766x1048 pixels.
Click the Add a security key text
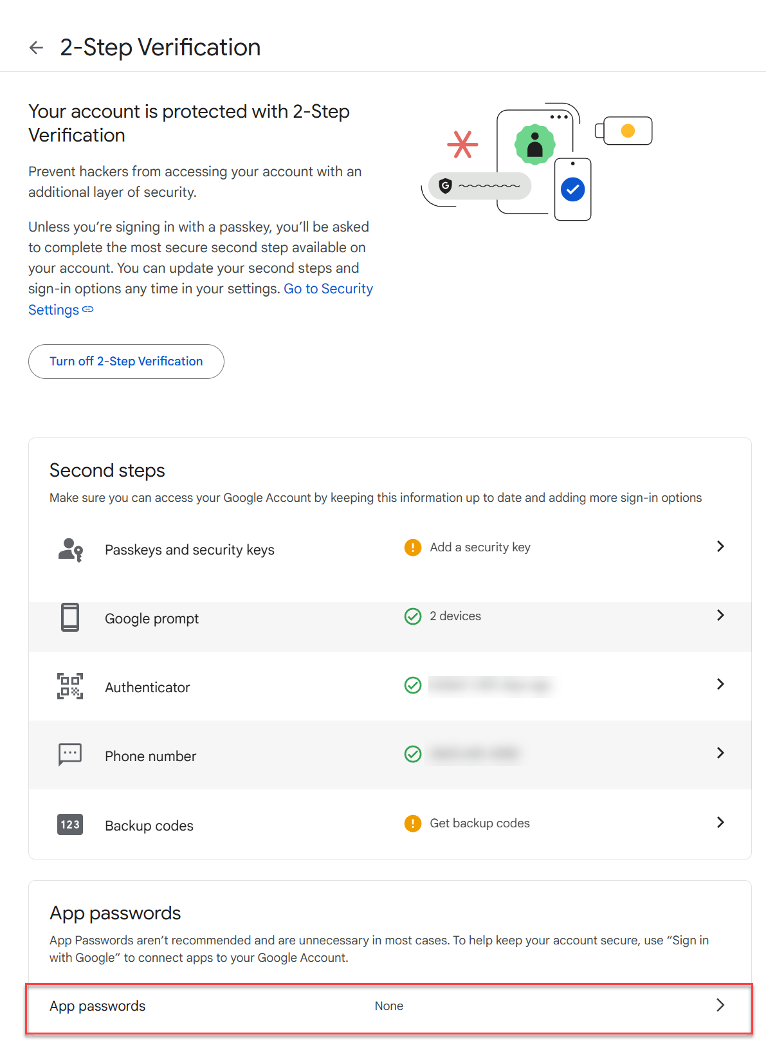tap(480, 547)
